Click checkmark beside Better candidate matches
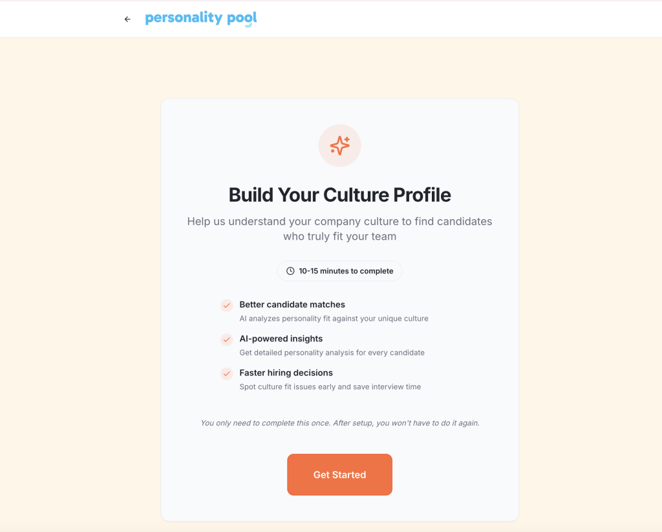The width and height of the screenshot is (662, 532). 226,305
